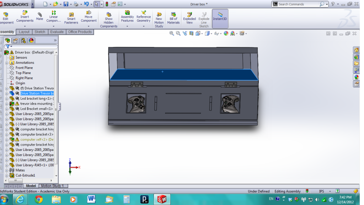Open the DisplayManager tab
Screen dimensions: 364x205
[x=31, y=41]
